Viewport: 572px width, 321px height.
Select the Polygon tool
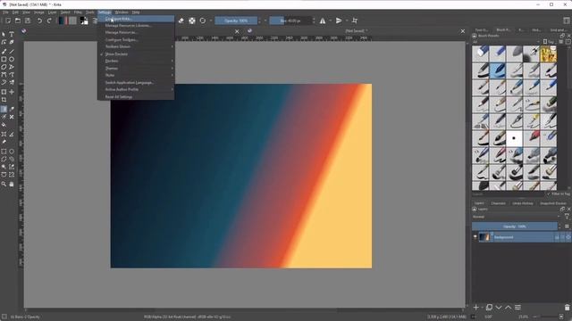pyautogui.click(x=4, y=67)
